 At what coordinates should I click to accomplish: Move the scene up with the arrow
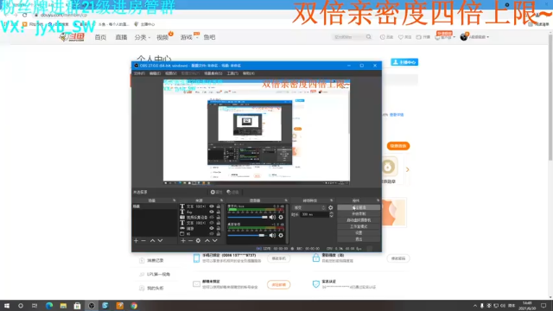(x=152, y=240)
